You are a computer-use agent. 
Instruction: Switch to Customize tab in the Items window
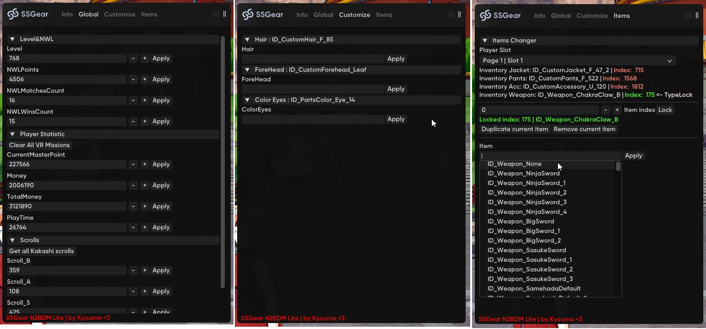592,16
